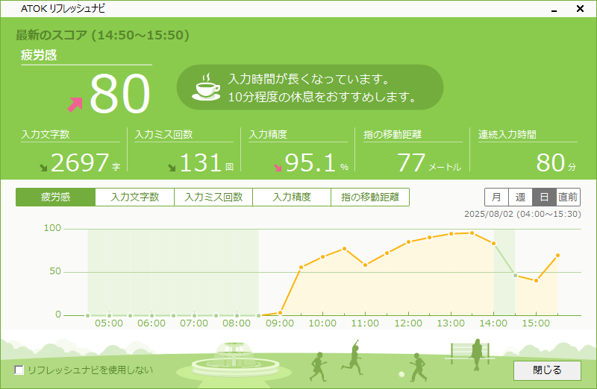The height and width of the screenshot is (389, 597).
Task: Click the 連続入力時間 label
Action: point(507,135)
